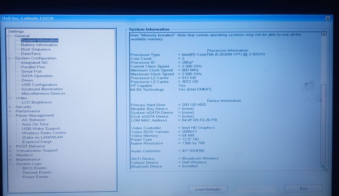Select the Power Management label
The image size is (339, 196).
pos(35,116)
